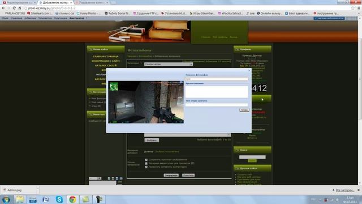Open Skype from the taskbar
Screen dimensions: 362x204
coord(59,199)
